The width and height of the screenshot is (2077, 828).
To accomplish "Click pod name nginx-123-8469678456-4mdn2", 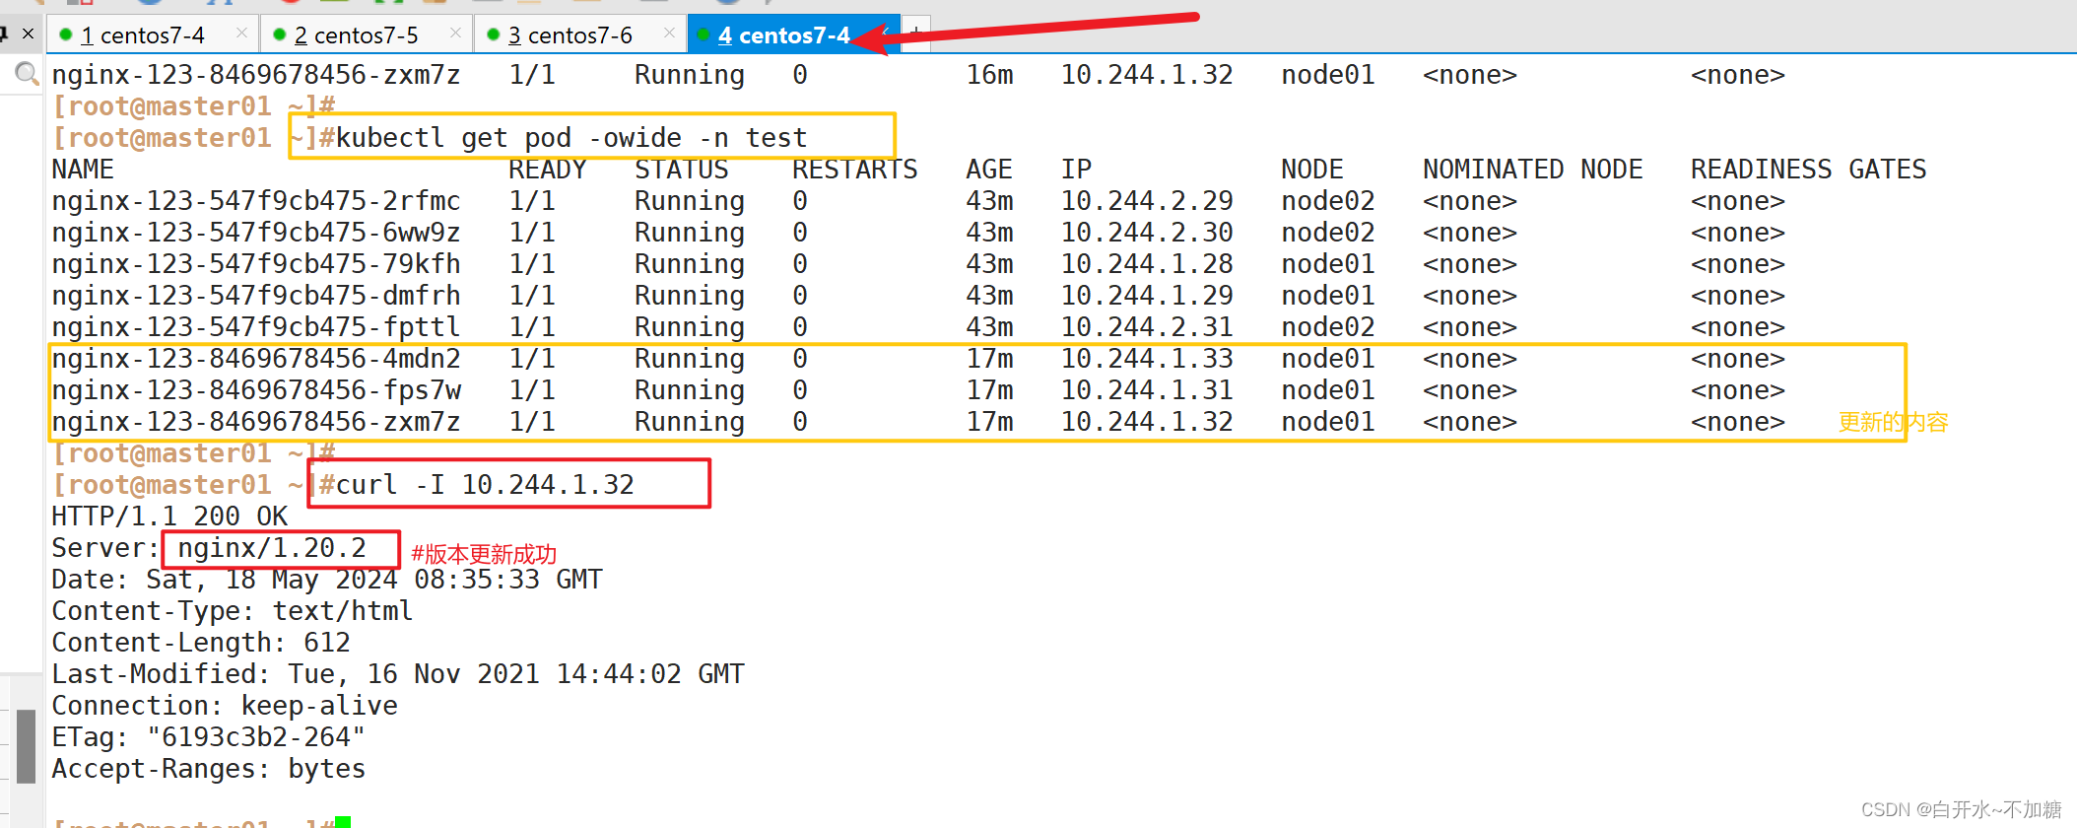I will pos(256,359).
